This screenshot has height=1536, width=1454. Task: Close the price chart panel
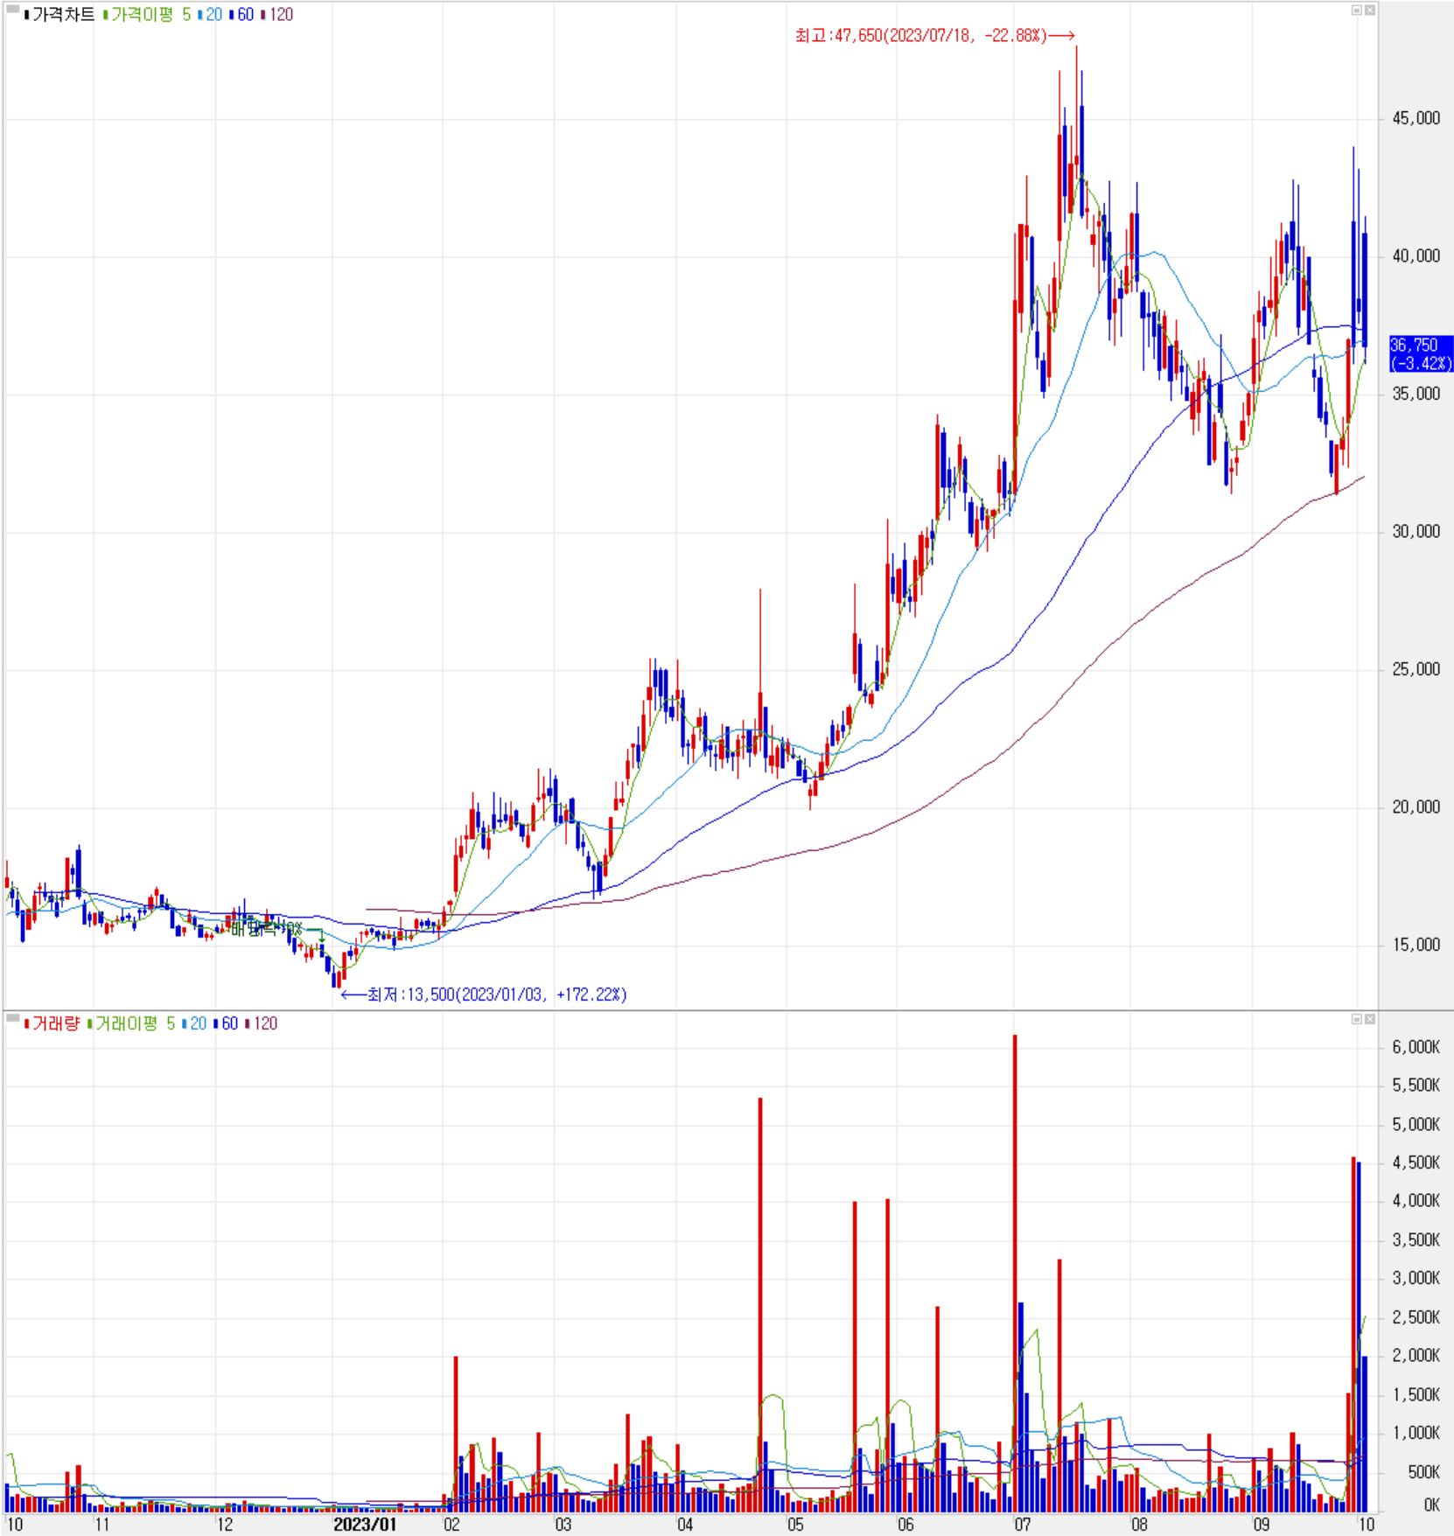click(x=1370, y=10)
